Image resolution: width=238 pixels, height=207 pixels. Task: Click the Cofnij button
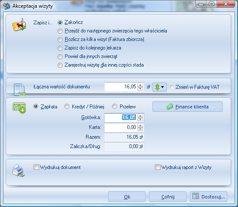coord(168,197)
